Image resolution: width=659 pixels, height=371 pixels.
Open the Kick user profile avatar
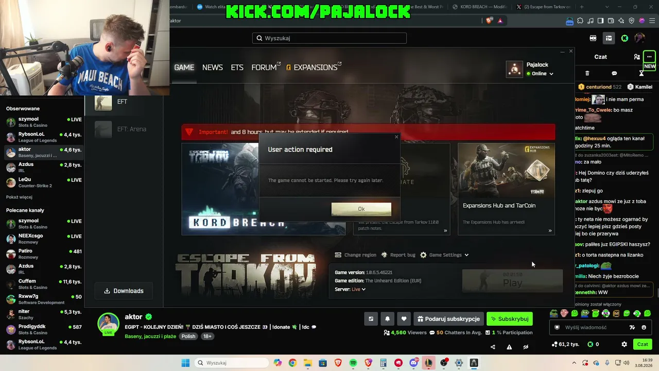coord(640,38)
